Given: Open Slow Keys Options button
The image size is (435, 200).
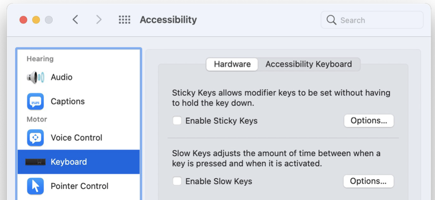Looking at the screenshot, I should pyautogui.click(x=368, y=181).
